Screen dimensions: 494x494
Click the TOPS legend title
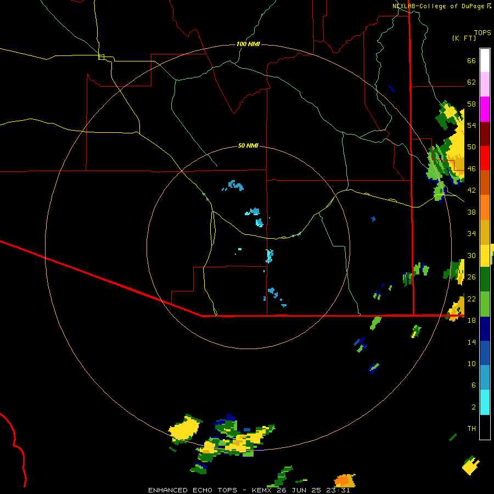[x=482, y=33]
